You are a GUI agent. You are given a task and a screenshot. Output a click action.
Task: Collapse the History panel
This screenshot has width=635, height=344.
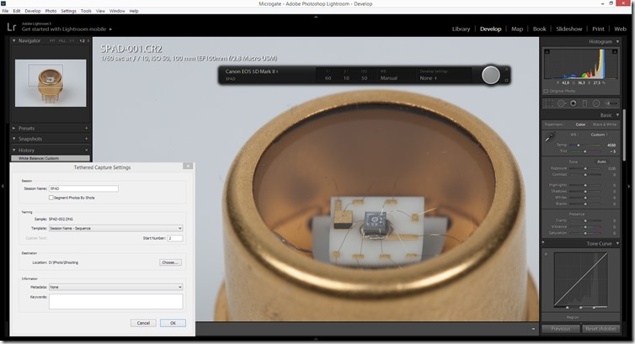coord(13,150)
